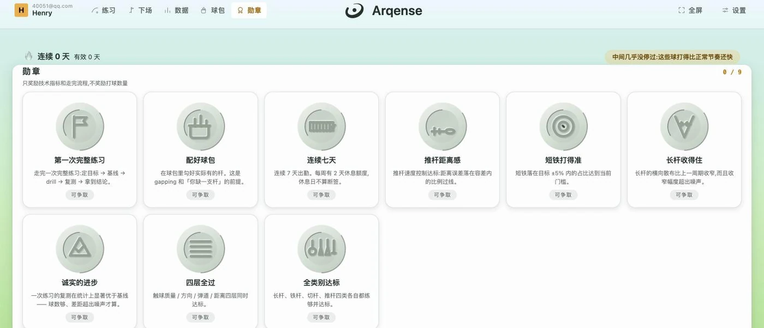Click the 有效 0 天 text
The height and width of the screenshot is (328, 764).
pos(87,57)
